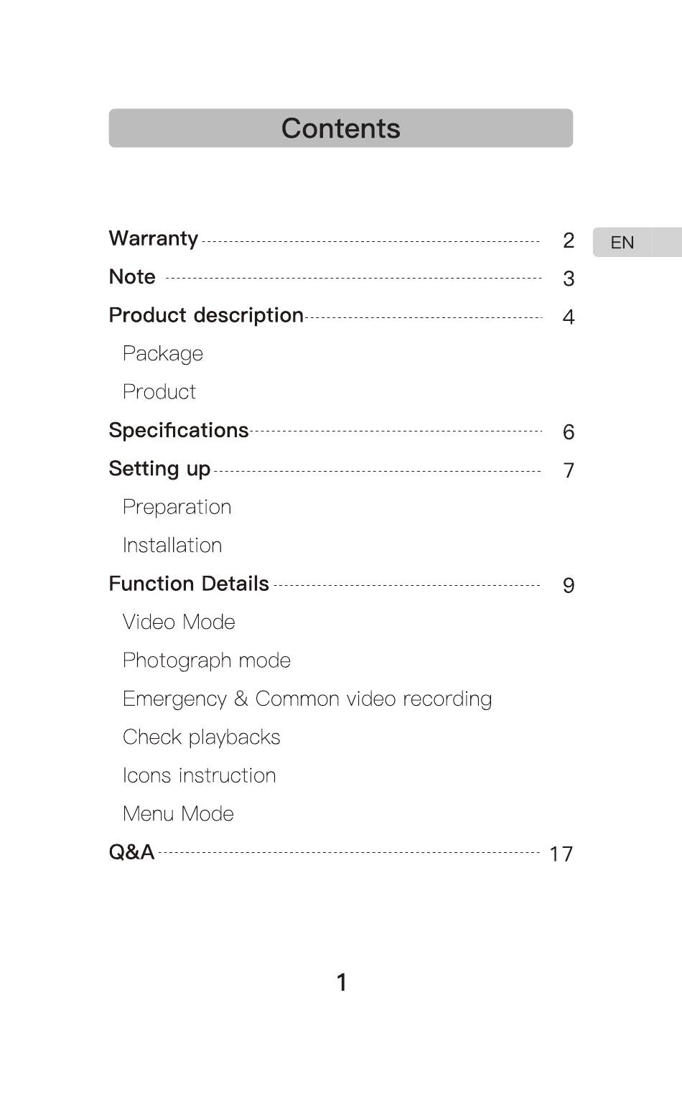Jump to the Note section entry
682x1097 pixels.
(x=132, y=276)
